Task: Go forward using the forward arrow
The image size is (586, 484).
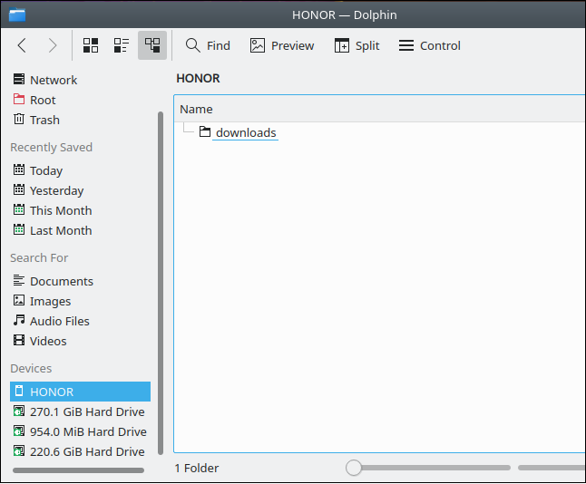Action: coord(53,45)
